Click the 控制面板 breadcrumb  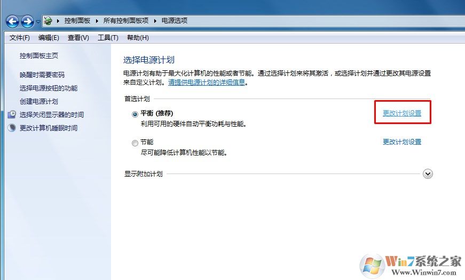coord(77,21)
